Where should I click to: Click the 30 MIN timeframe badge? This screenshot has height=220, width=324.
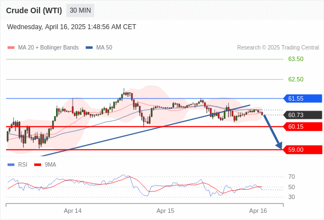pos(80,10)
